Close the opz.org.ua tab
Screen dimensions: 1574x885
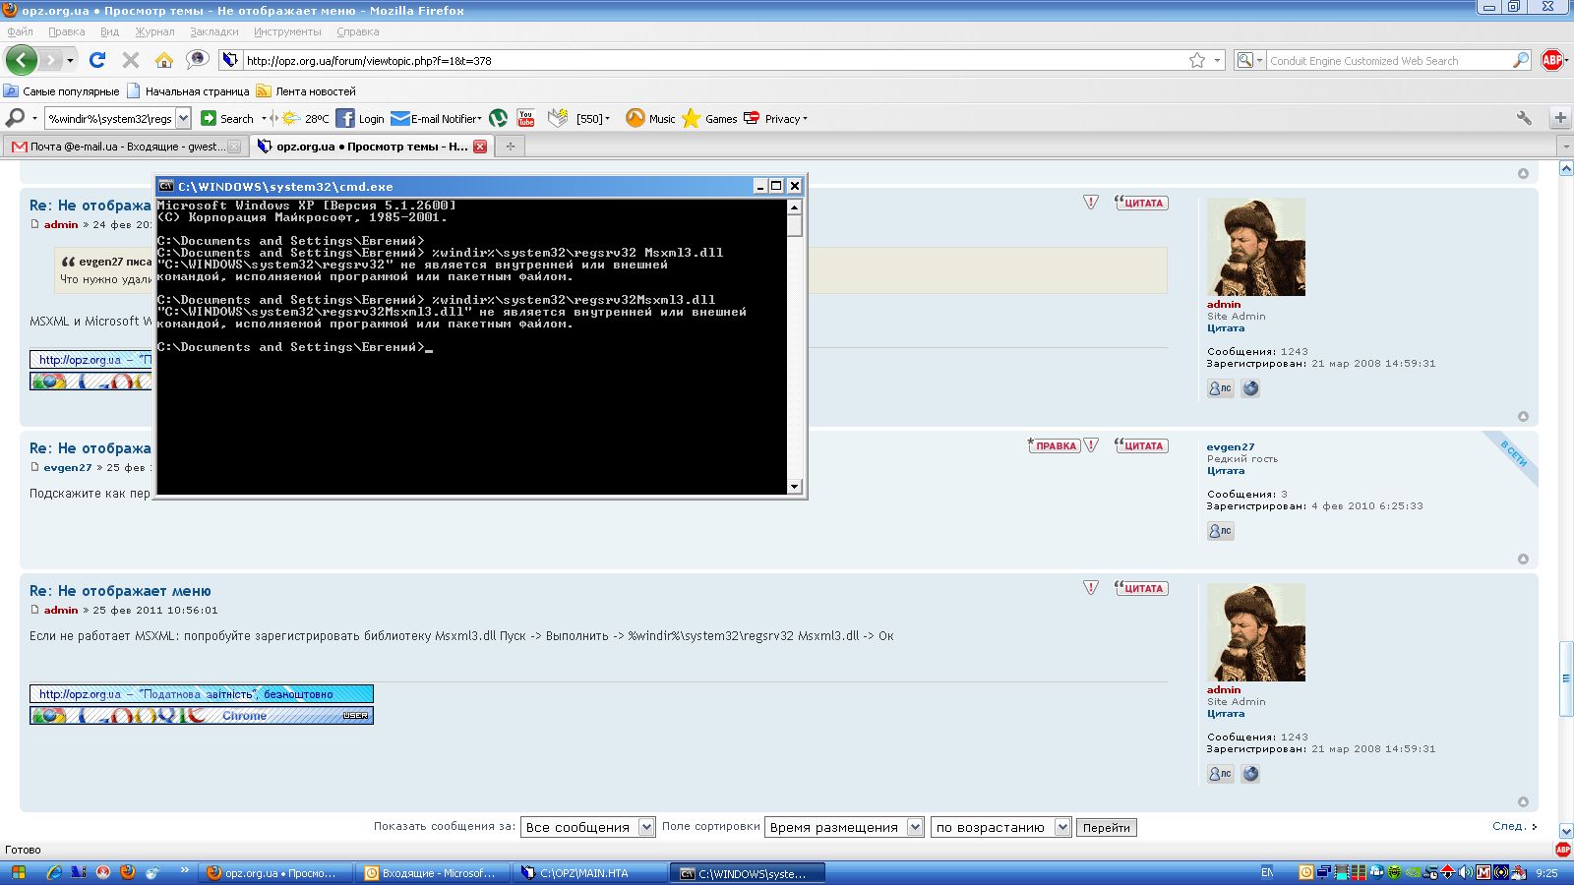[480, 147]
